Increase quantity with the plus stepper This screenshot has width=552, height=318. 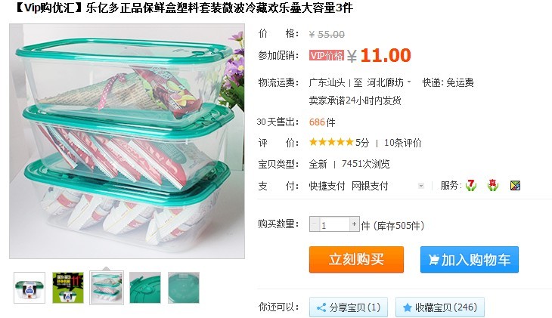[x=354, y=224]
